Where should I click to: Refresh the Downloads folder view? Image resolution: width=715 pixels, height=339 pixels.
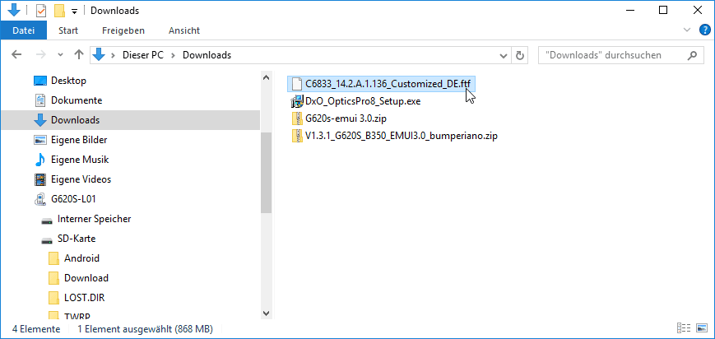click(x=519, y=56)
